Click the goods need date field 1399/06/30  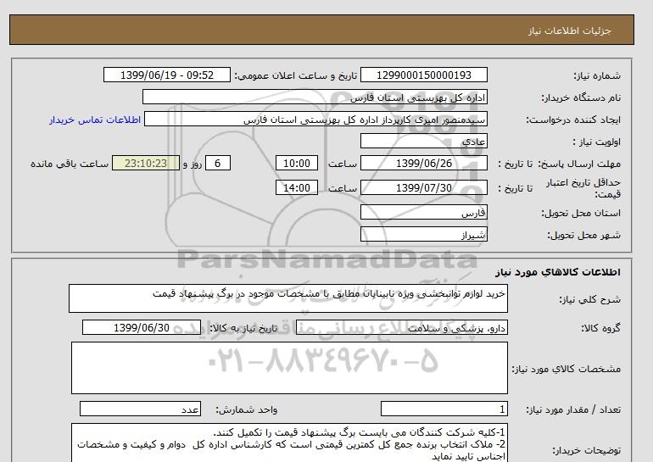tap(142, 327)
